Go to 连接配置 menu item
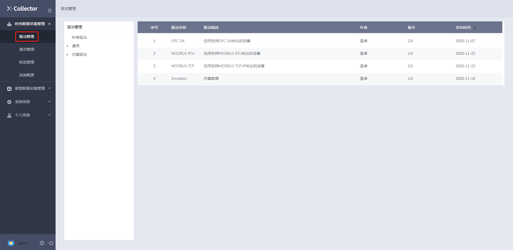The image size is (513, 250). coord(27,75)
